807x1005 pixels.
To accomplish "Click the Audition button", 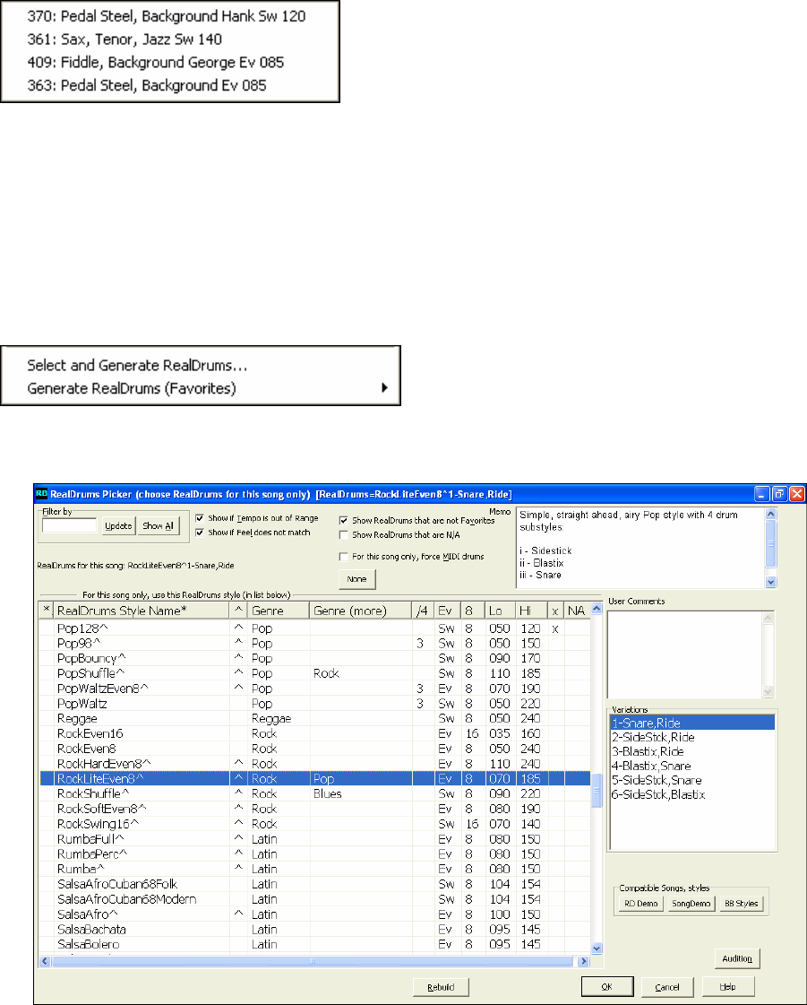I will coord(737,958).
